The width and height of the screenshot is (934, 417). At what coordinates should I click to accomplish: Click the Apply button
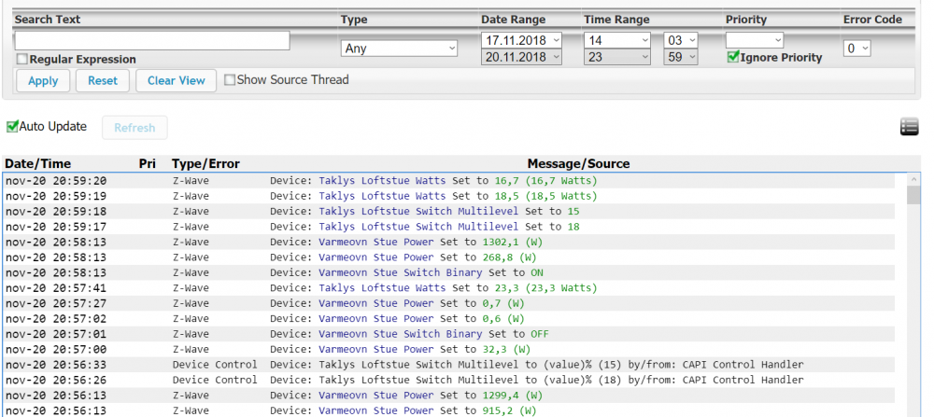pos(43,81)
